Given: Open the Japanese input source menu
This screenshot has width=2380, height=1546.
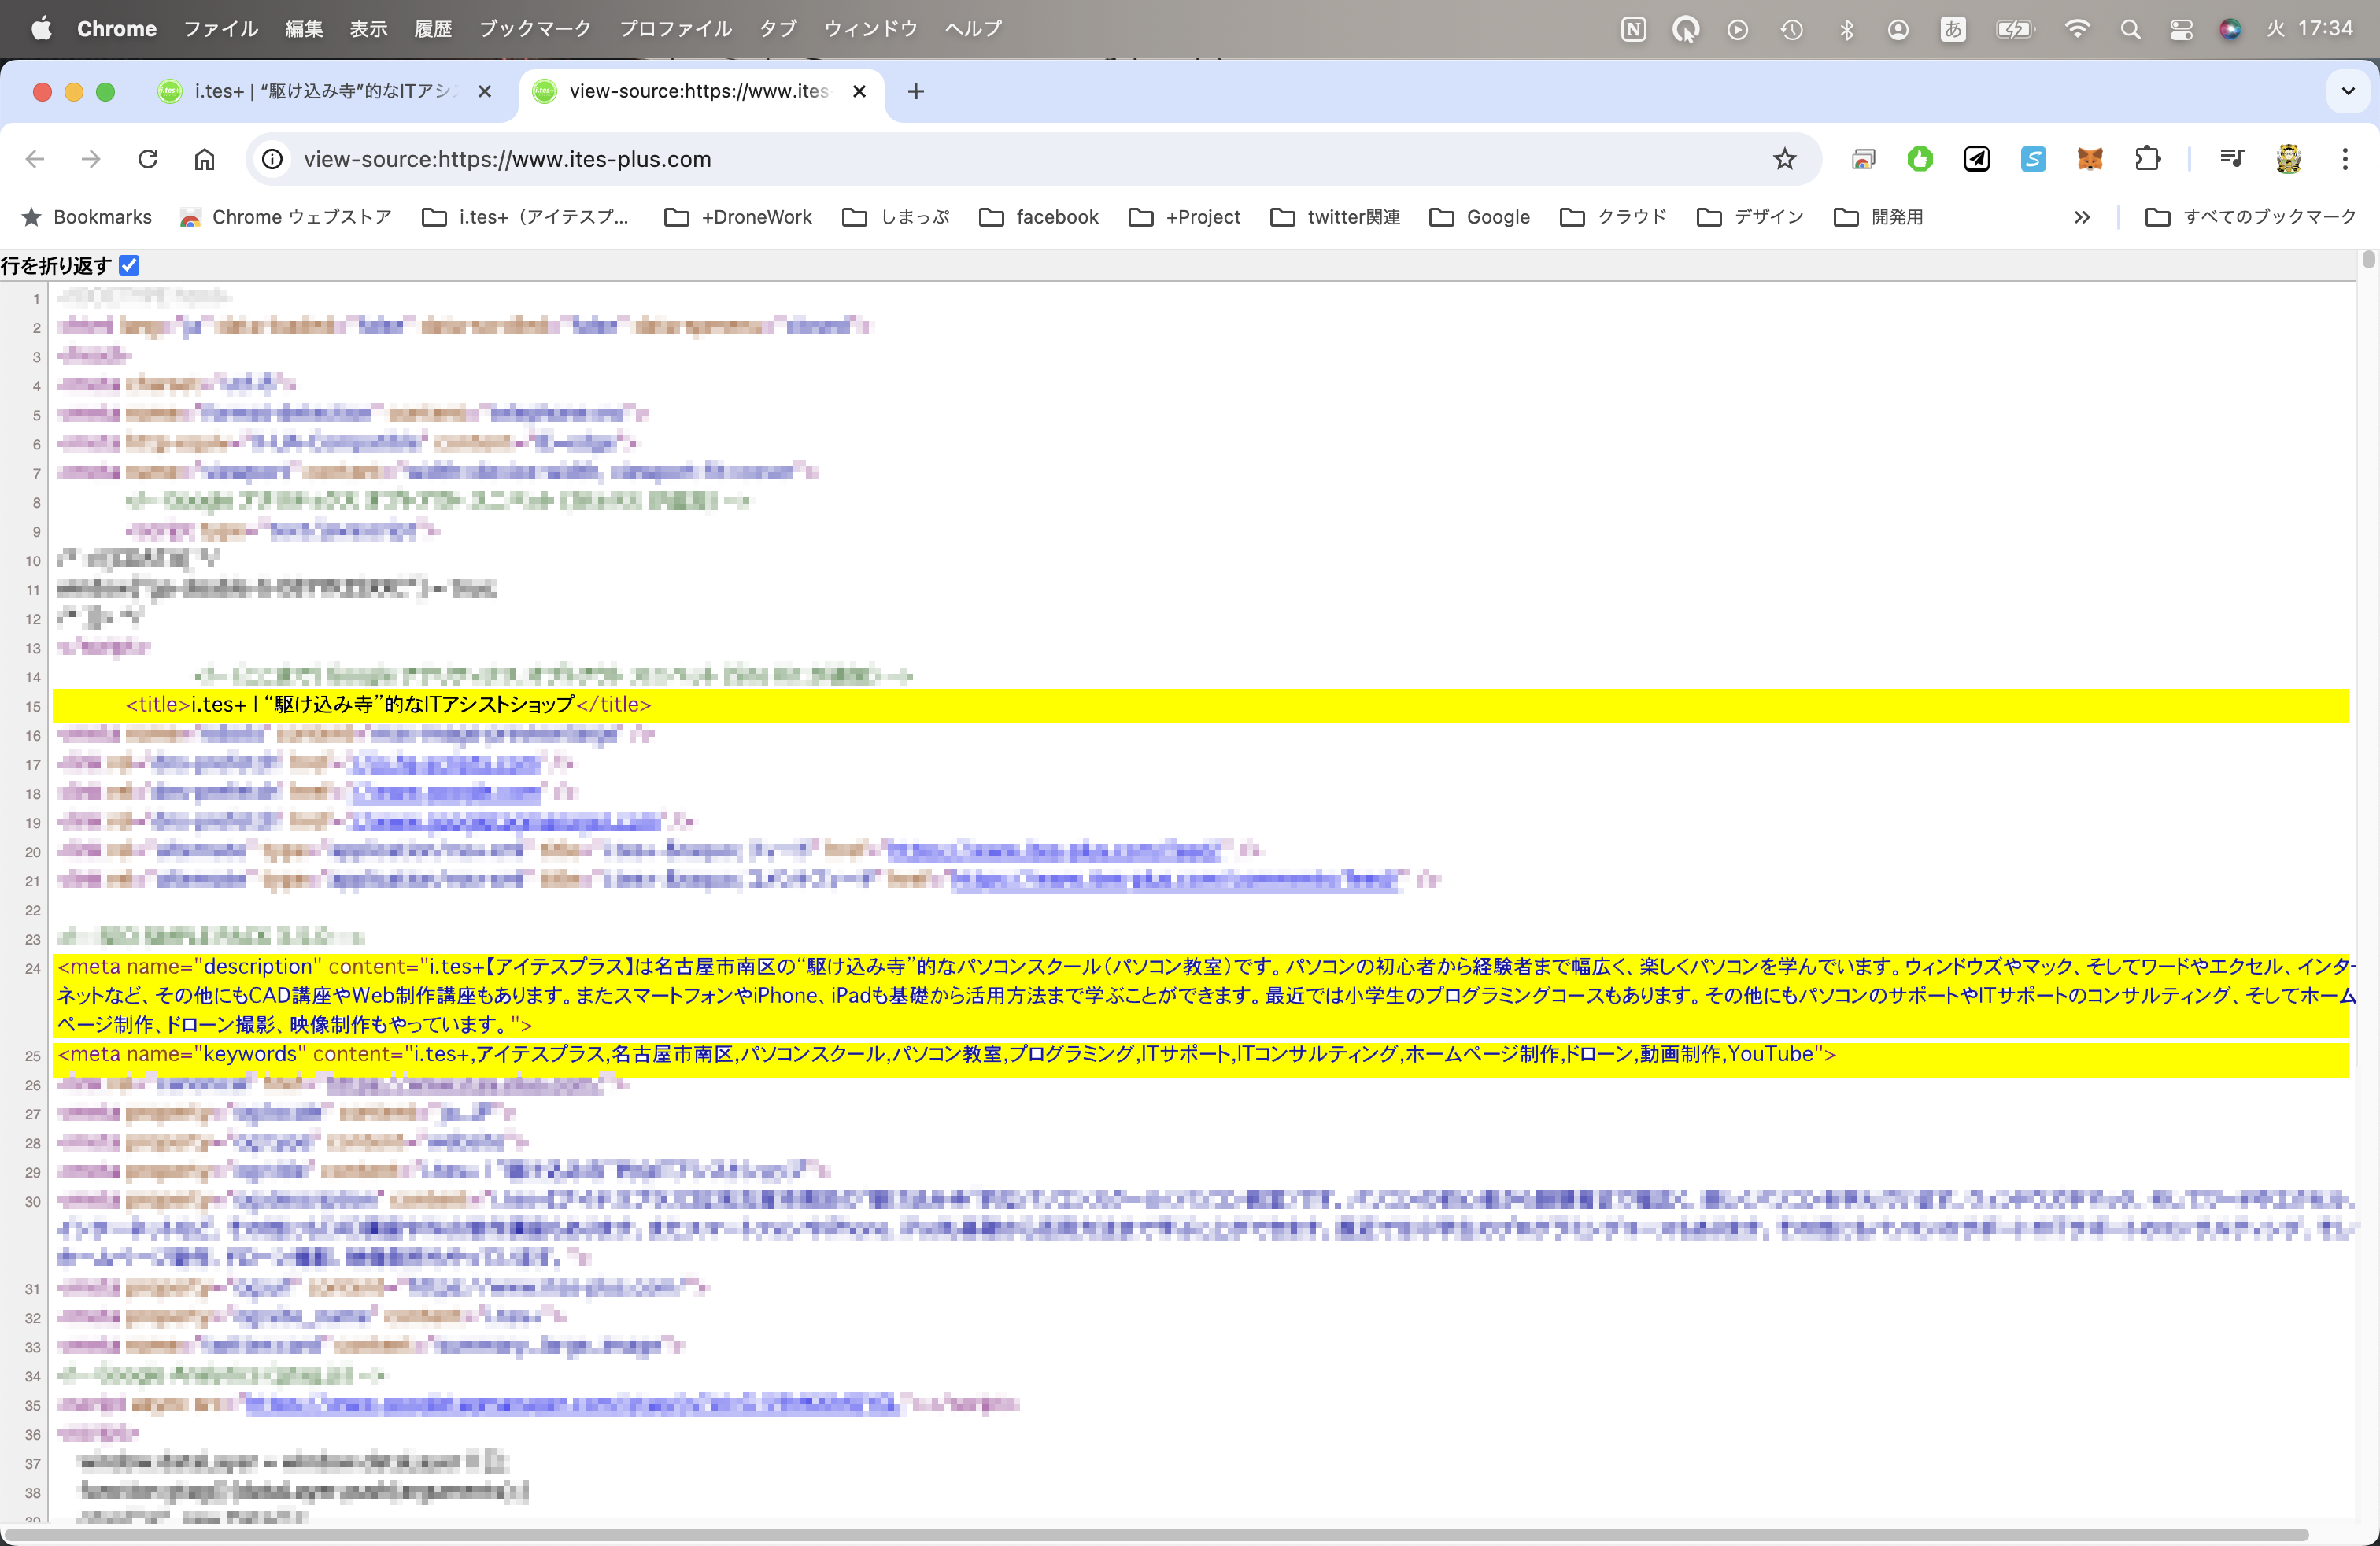Looking at the screenshot, I should (x=1952, y=29).
